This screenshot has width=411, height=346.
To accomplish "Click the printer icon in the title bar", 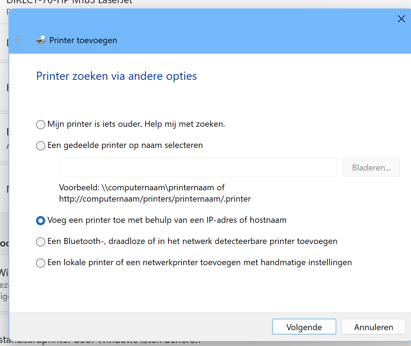I will click(40, 40).
